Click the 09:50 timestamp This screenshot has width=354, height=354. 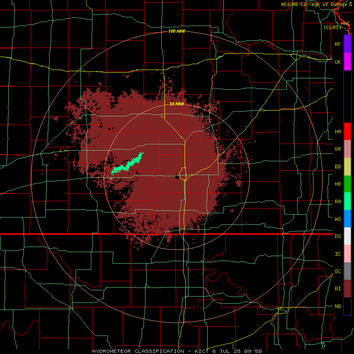point(254,351)
